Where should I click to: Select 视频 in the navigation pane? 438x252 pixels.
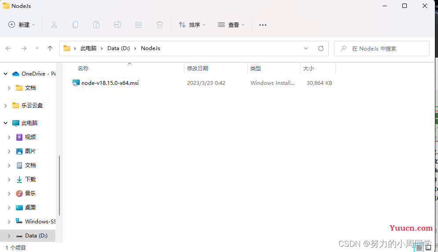click(x=30, y=137)
